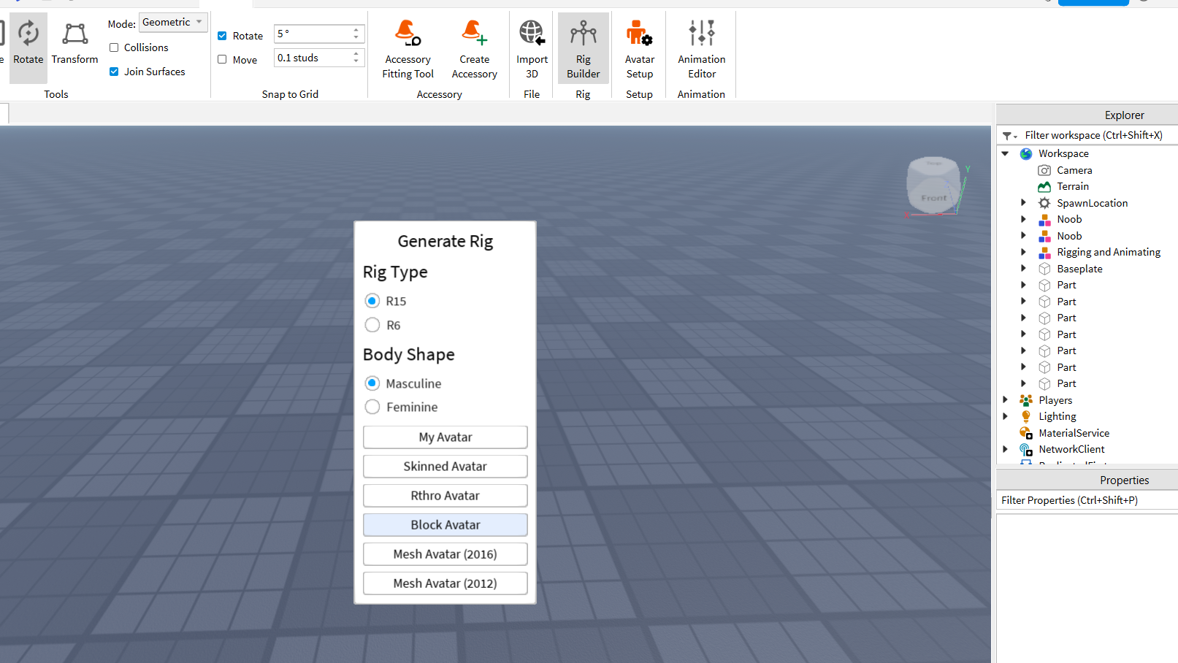Select Baseplate in the Explorer
This screenshot has width=1178, height=663.
(1079, 269)
